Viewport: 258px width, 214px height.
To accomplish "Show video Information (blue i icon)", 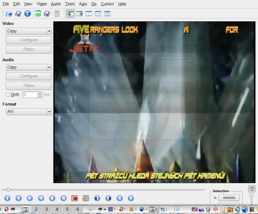I will coord(28,14).
